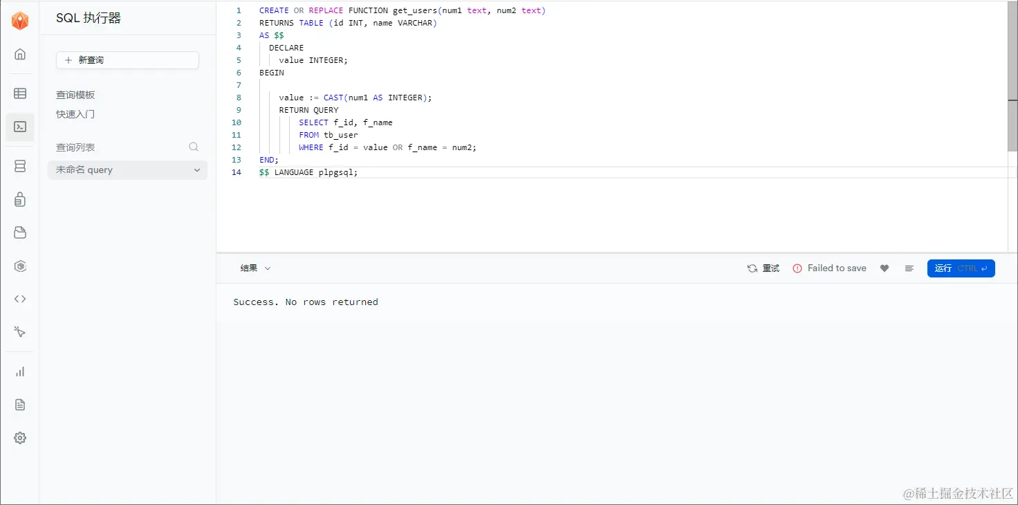Click the 新查询 button
1018x505 pixels.
click(127, 60)
